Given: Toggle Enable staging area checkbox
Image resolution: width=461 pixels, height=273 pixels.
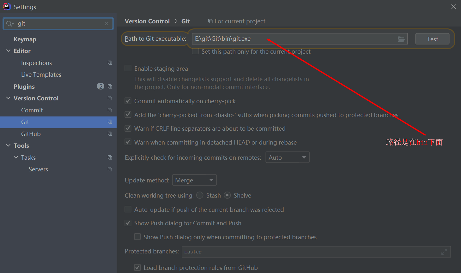Looking at the screenshot, I should click(x=128, y=68).
